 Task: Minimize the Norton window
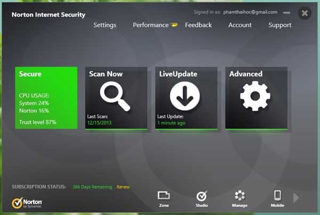286,13
